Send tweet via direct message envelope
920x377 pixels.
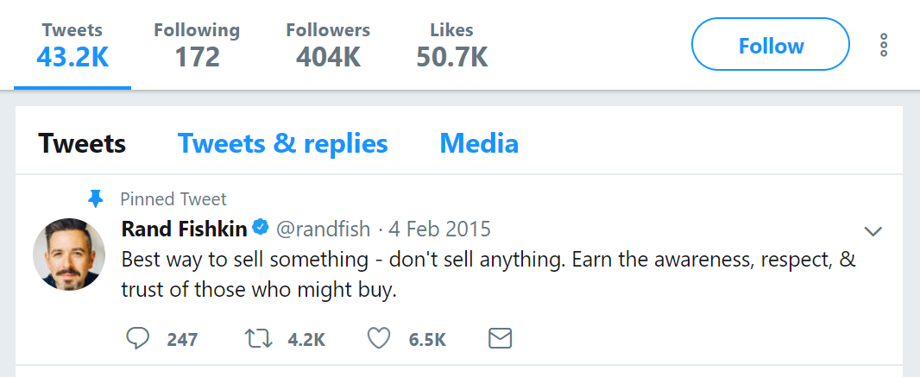coord(501,339)
